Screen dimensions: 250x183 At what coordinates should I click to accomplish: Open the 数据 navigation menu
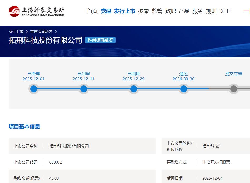coord(171,11)
